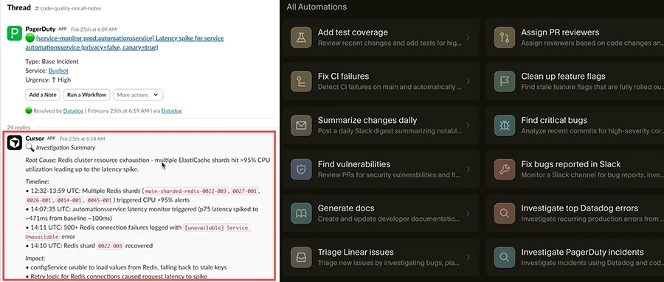
Task: Open the More actions dropdown
Action: (138, 95)
